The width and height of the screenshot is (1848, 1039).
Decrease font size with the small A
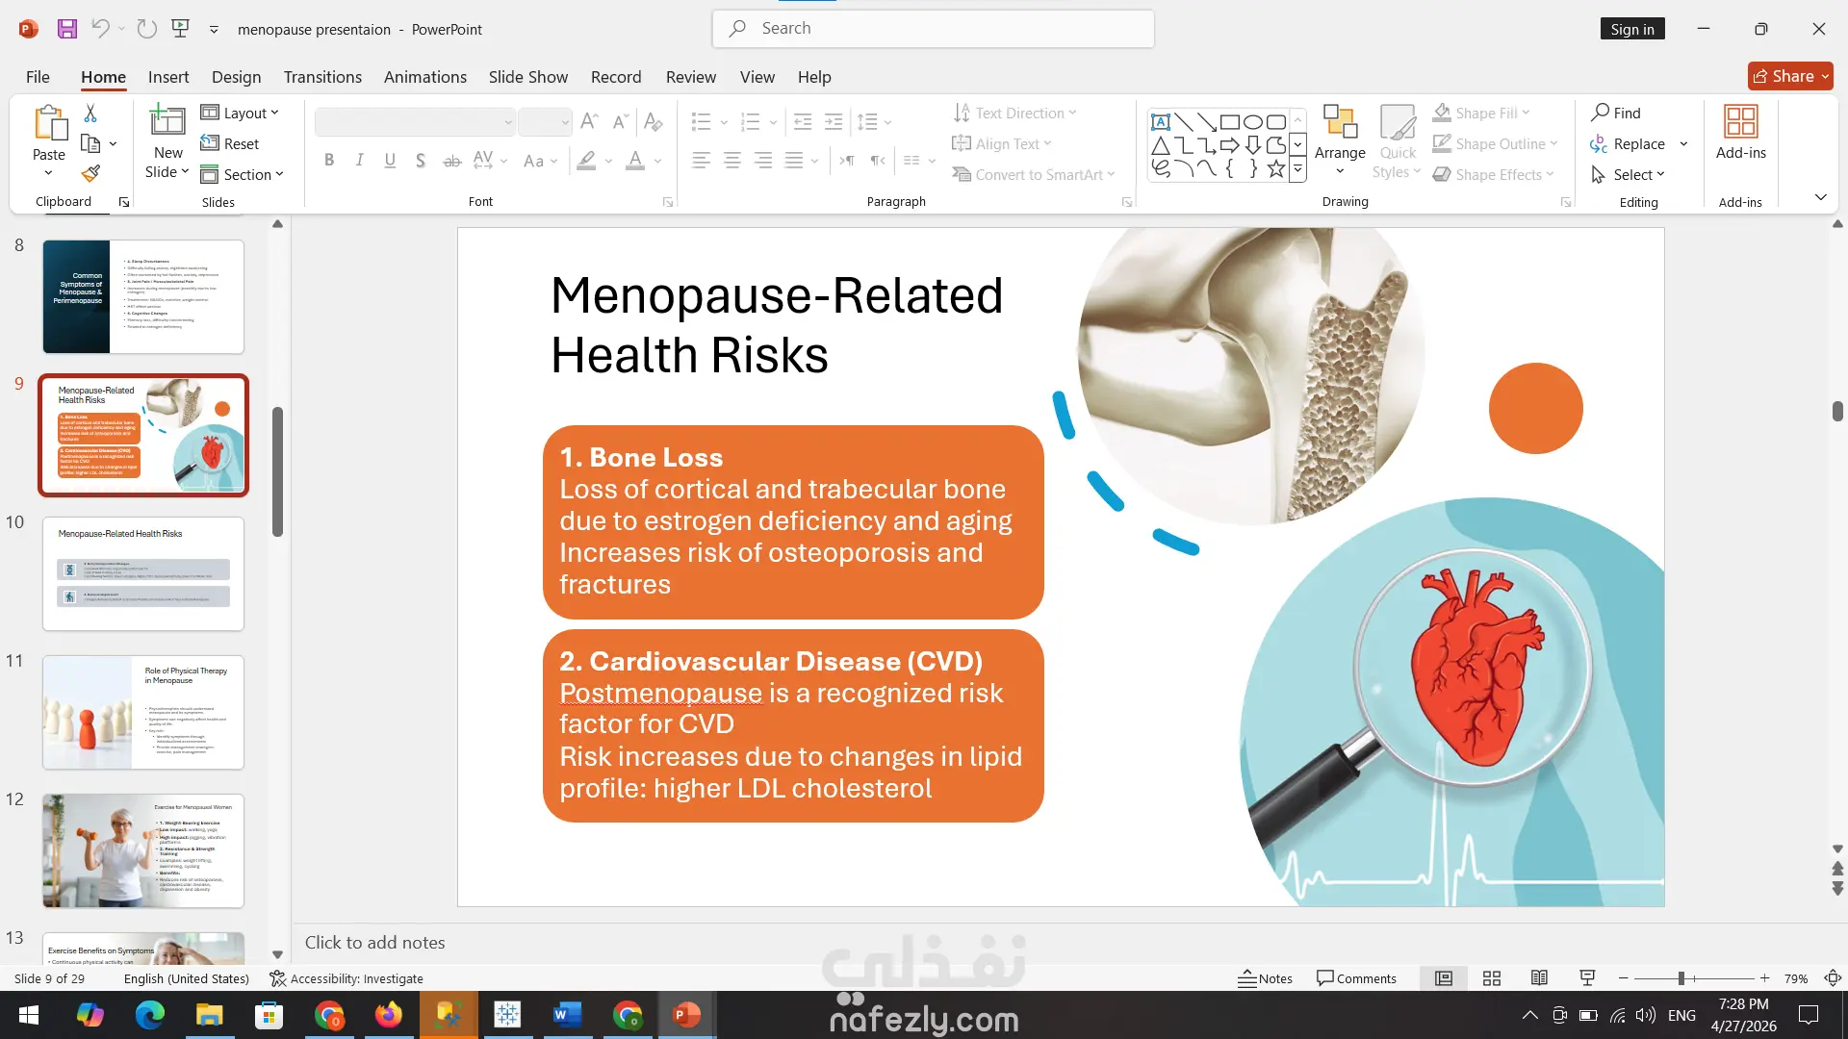click(x=621, y=121)
